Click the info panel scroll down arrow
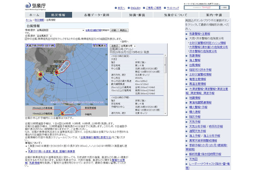The image size is (255, 170). click(x=165, y=113)
